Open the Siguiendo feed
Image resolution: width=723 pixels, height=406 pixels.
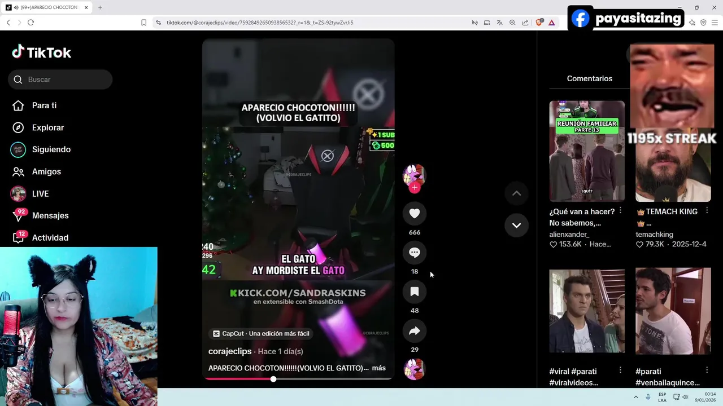tap(41, 149)
